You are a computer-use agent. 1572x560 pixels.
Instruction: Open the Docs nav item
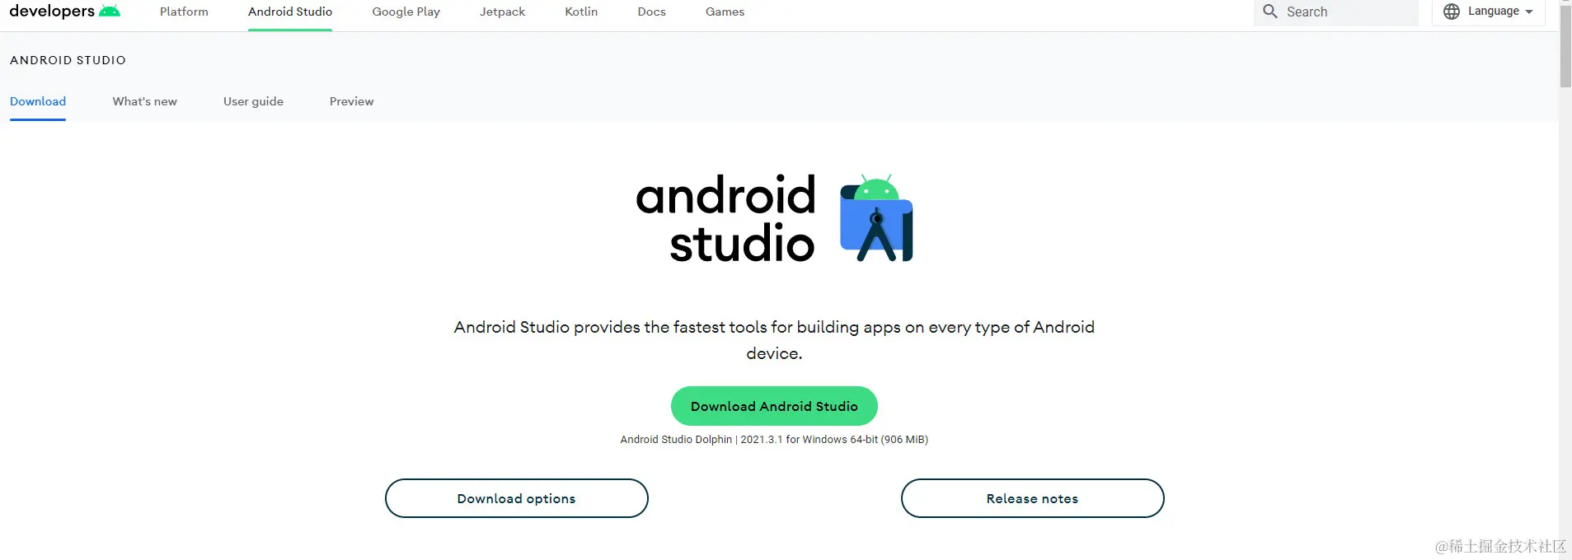(x=651, y=12)
